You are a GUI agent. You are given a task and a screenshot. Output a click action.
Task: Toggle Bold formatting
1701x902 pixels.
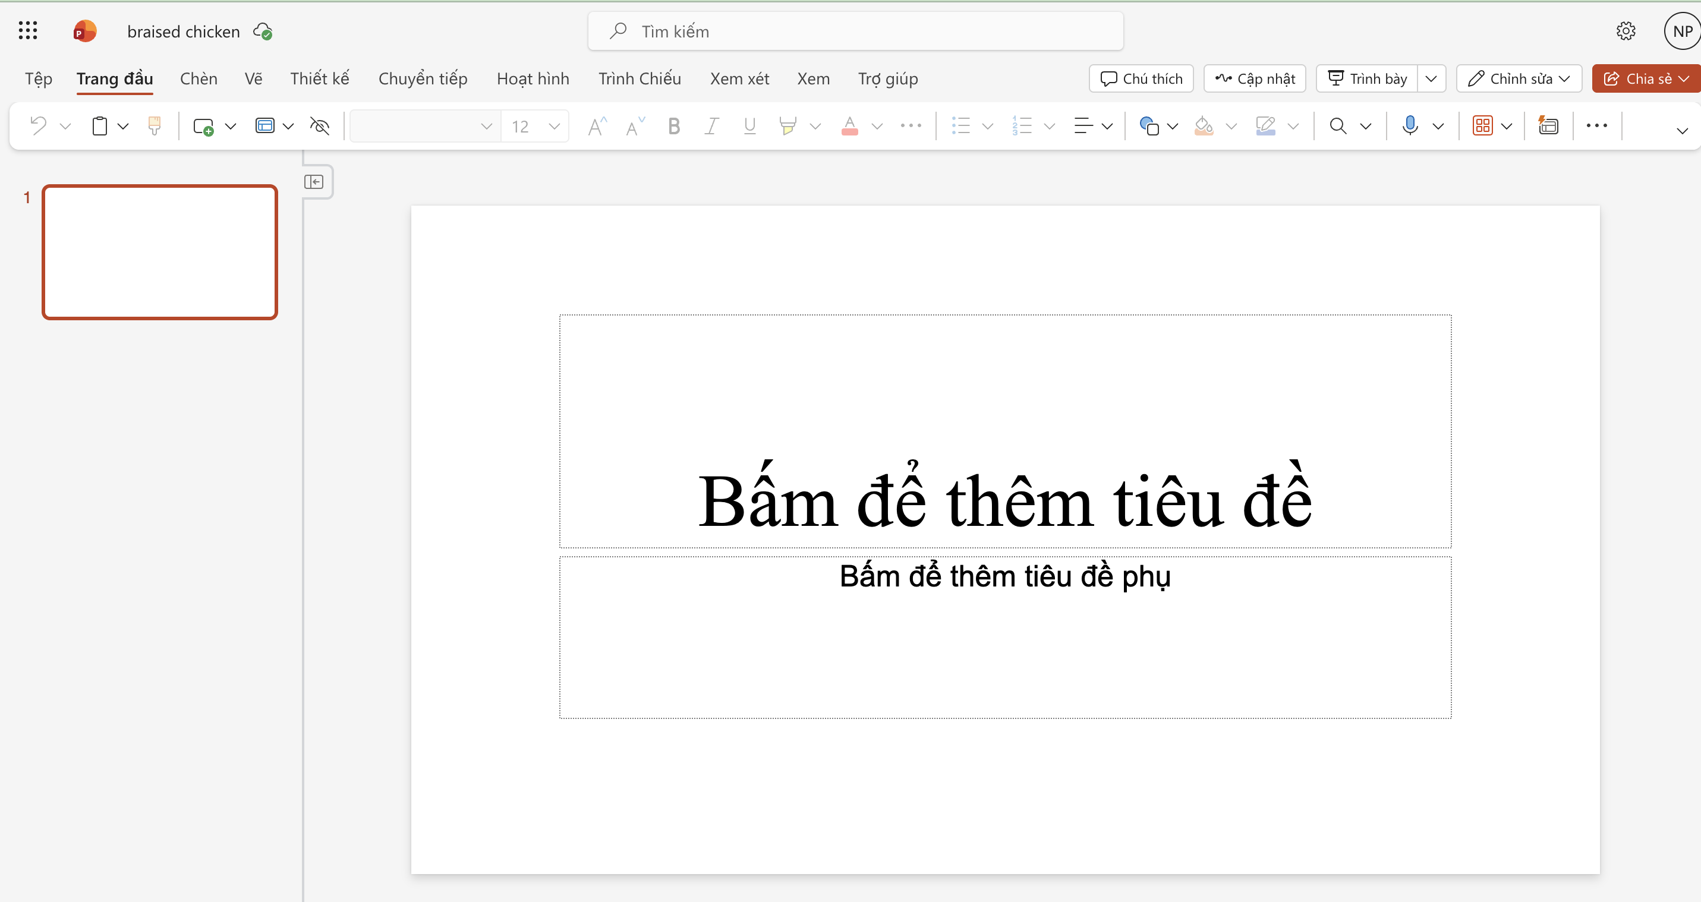click(673, 125)
